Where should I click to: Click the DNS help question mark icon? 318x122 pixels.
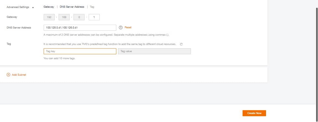[x=121, y=28]
